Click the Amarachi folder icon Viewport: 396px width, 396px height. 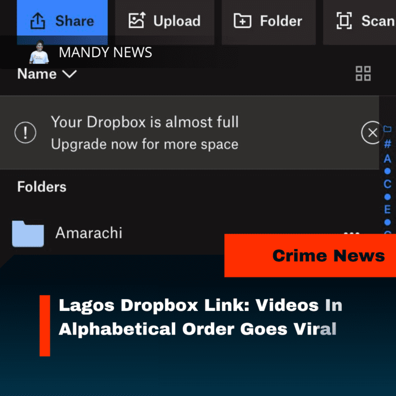[28, 234]
